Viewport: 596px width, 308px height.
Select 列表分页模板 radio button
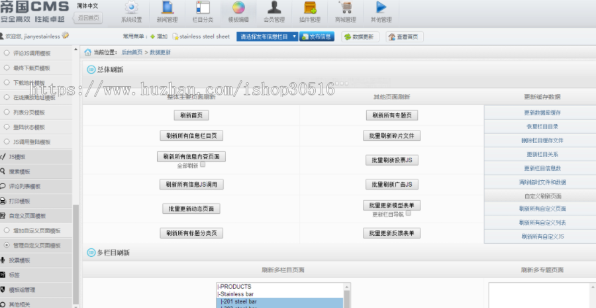(7, 112)
